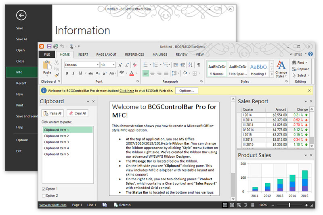Open the Sales Report pane menu arrow
The image size is (323, 215).
306,101
